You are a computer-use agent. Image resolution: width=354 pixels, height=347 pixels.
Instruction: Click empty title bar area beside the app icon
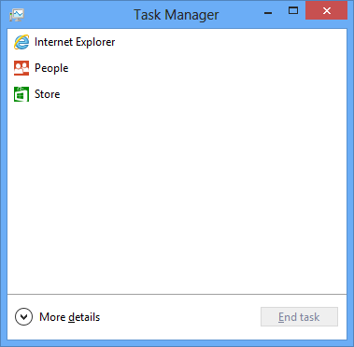[x=78, y=15]
